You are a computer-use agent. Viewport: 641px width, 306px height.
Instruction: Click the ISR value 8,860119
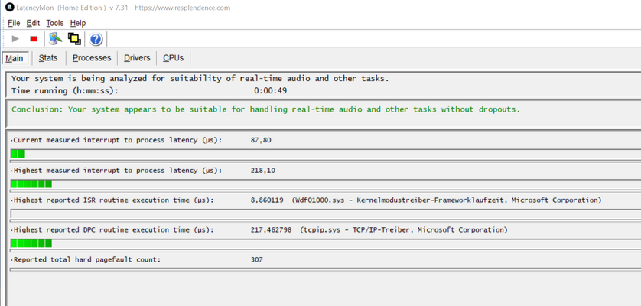click(x=267, y=200)
